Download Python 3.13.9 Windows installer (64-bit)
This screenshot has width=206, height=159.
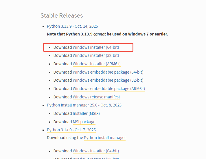96,47
